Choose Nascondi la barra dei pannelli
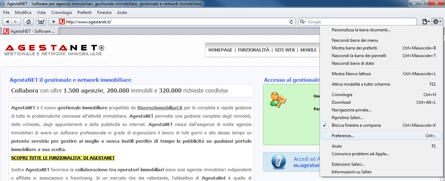Image resolution: width=445 pixels, height=181 pixels. [x=381, y=56]
